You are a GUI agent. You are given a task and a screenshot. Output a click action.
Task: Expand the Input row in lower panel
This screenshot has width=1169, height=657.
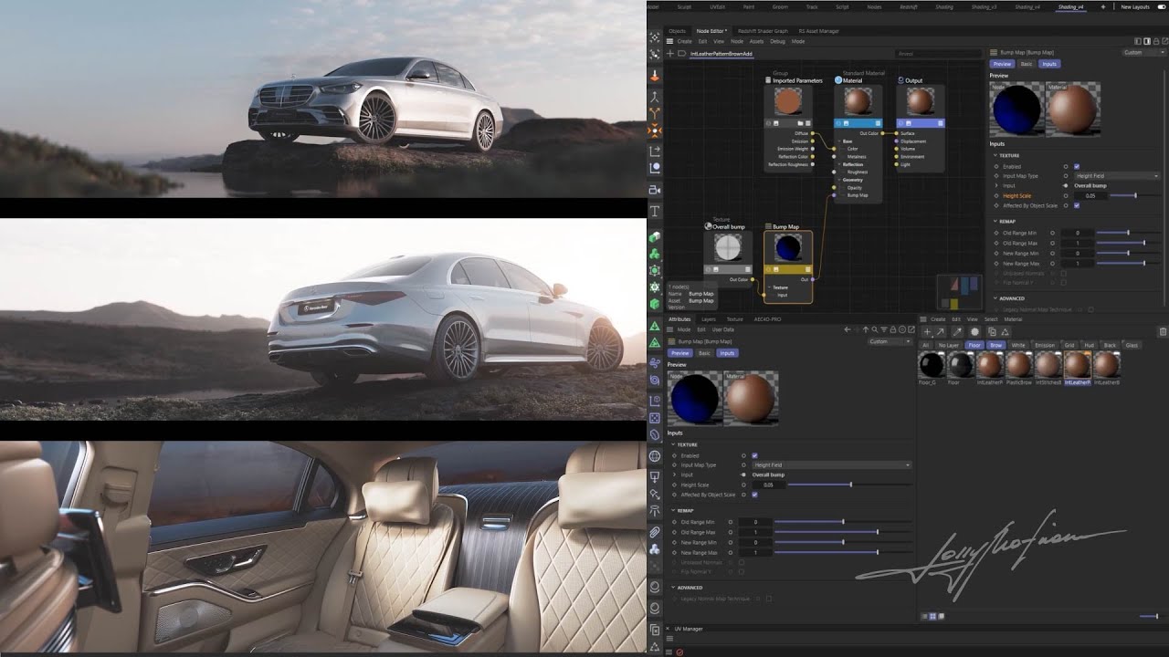point(674,474)
